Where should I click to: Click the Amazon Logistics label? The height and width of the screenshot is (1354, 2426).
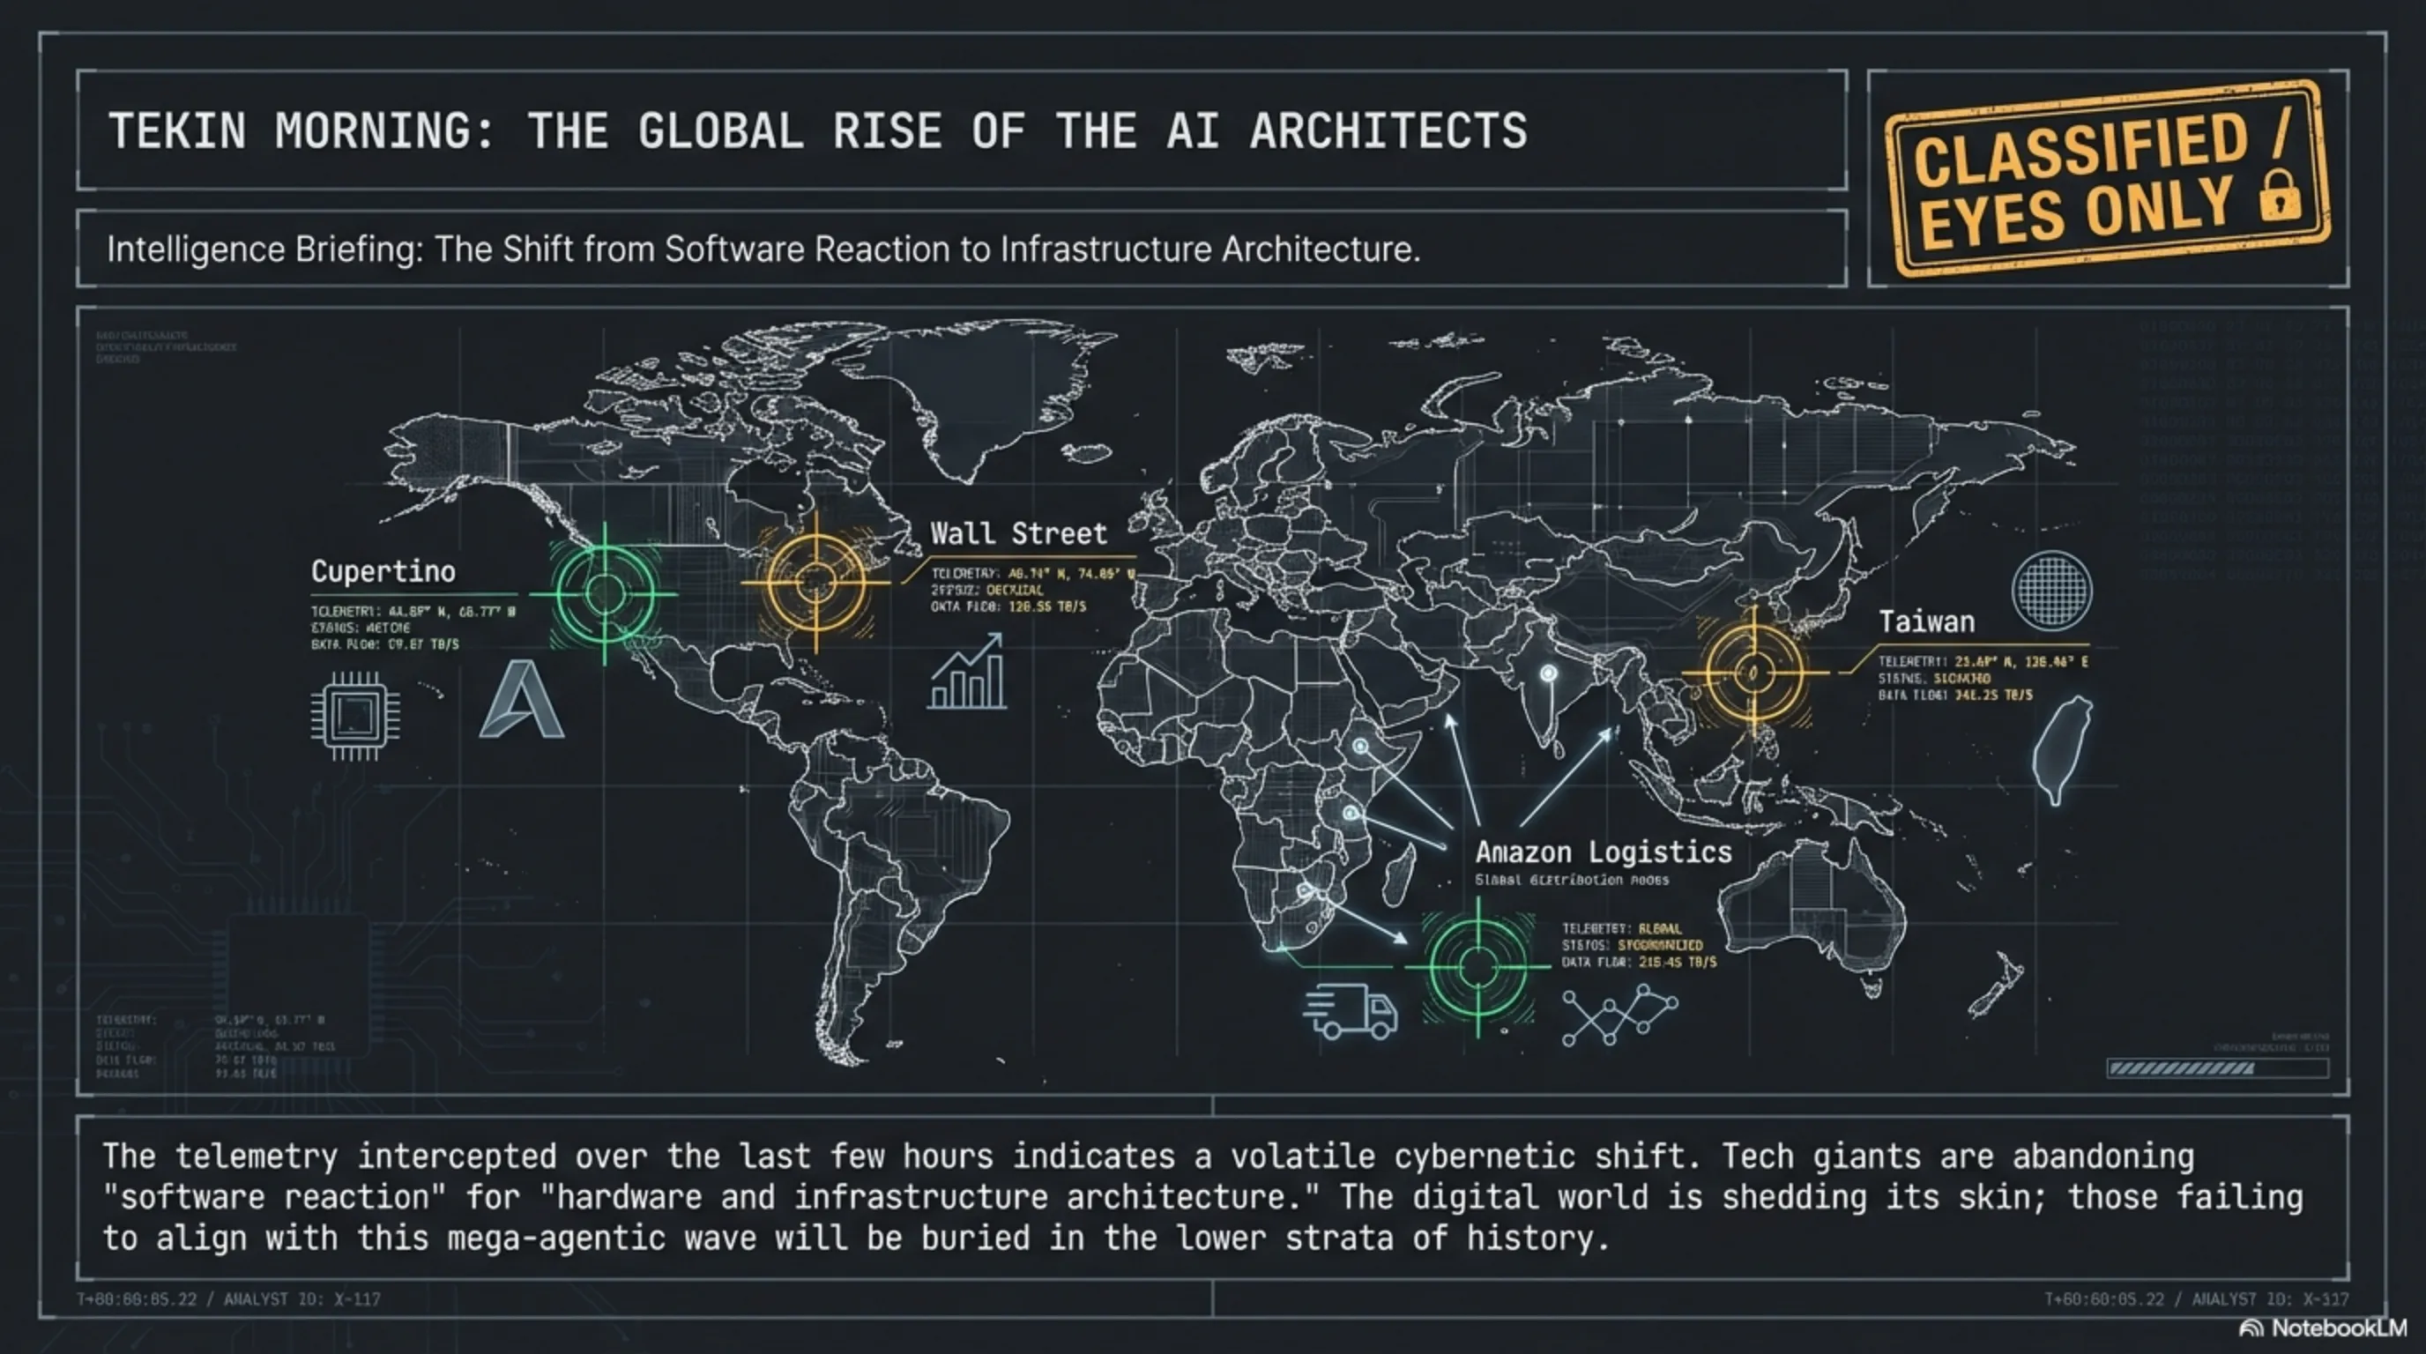(x=1603, y=852)
